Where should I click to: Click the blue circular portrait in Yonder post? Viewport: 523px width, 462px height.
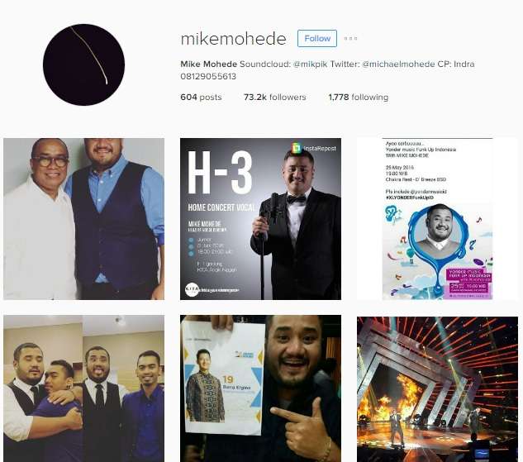point(438,231)
